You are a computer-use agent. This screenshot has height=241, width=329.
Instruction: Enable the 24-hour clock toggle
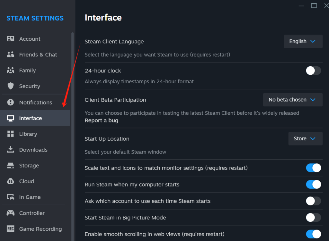pos(313,71)
